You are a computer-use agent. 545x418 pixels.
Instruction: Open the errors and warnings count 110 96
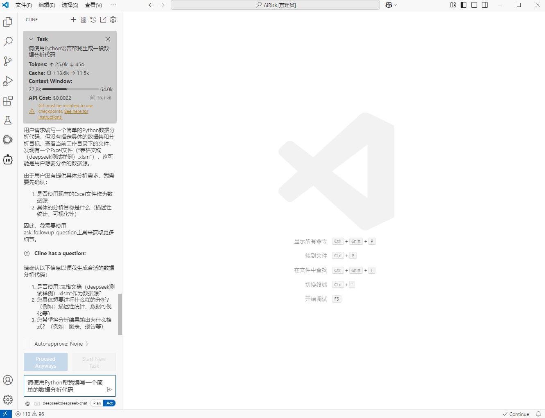(29, 414)
